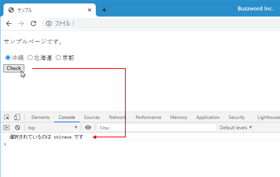Clear the console with the ban icon
280x177 pixels.
[x=18, y=127]
